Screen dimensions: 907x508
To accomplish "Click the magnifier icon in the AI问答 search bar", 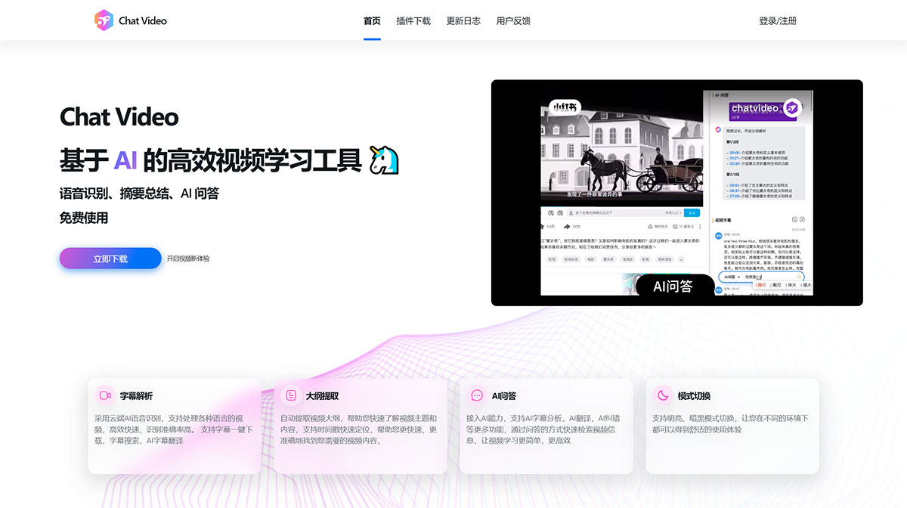I will click(x=799, y=277).
